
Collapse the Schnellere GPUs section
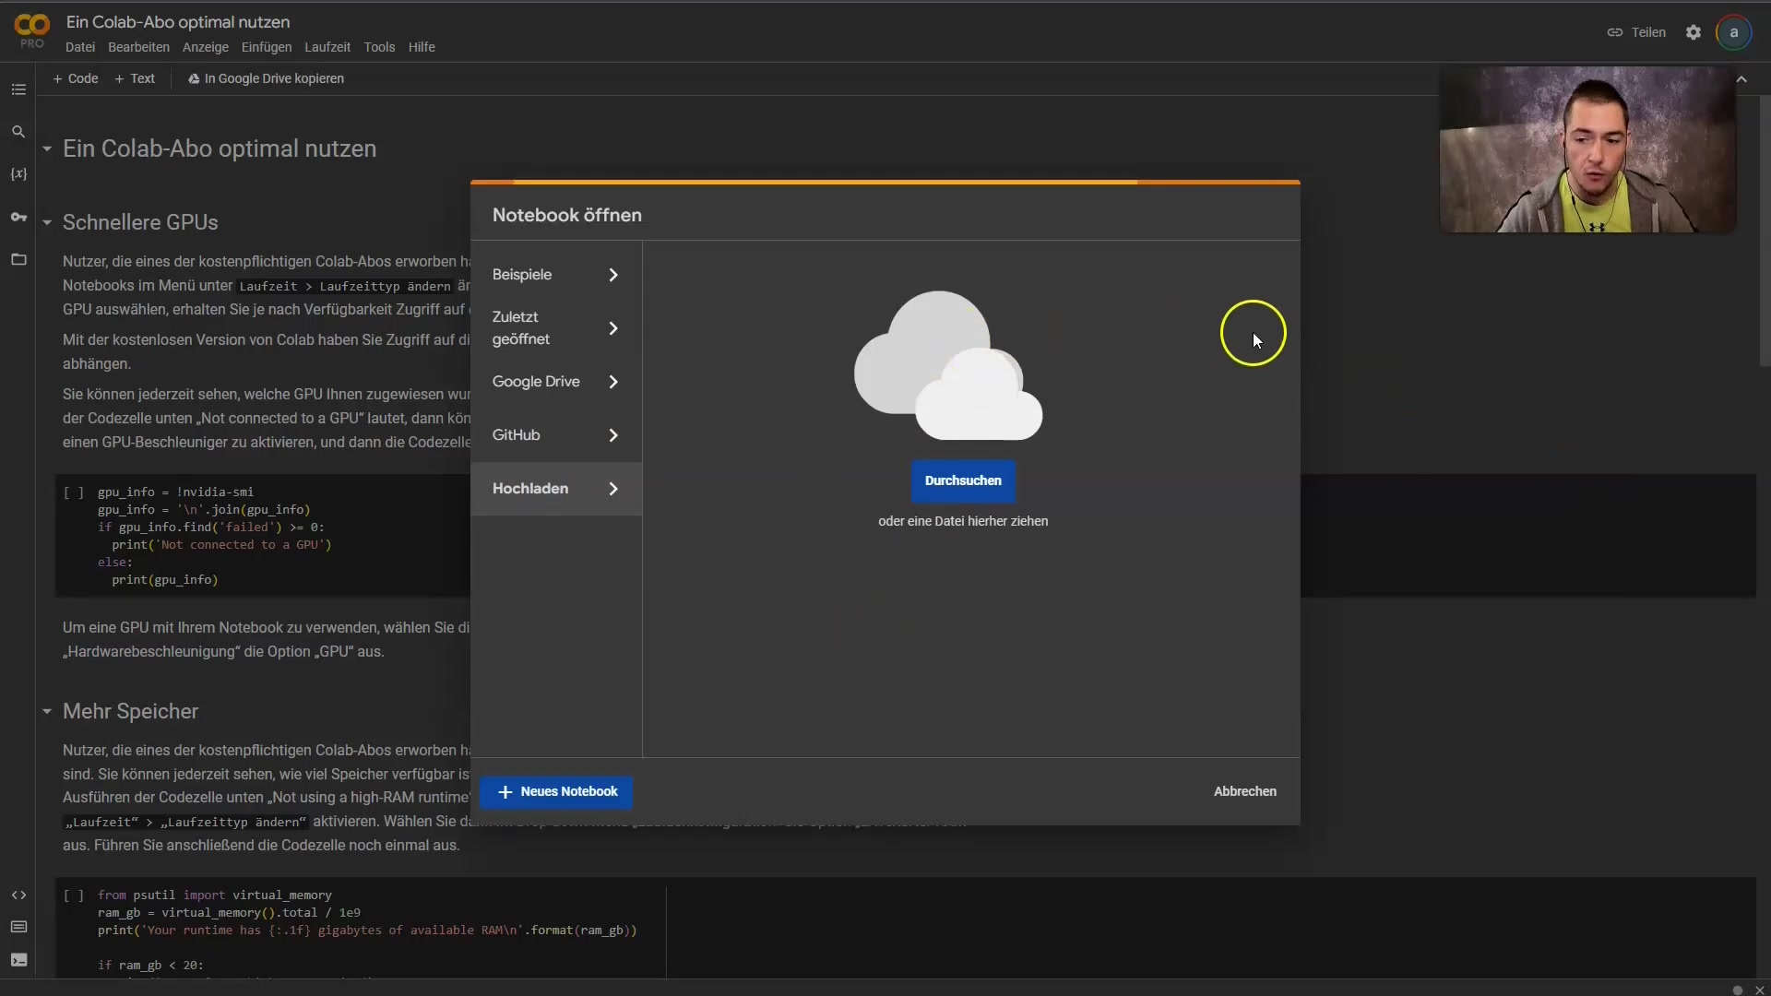[47, 222]
